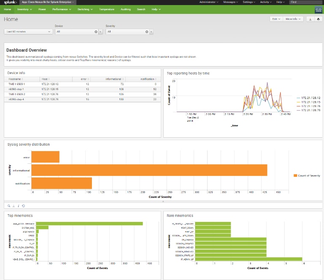Screen dimensions: 324x280
Task: Select the TME-1-9508-2 hostname row
Action: click(82, 94)
